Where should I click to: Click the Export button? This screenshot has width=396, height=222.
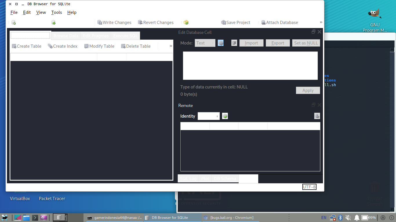click(278, 43)
